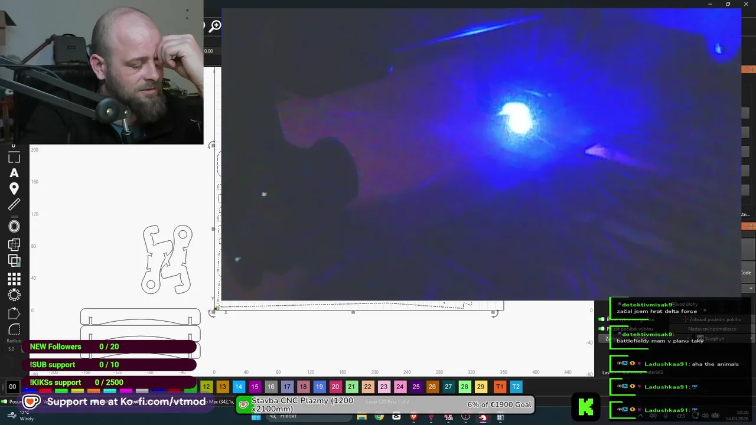Open the circular array tool
756x425 pixels.
pyautogui.click(x=14, y=294)
